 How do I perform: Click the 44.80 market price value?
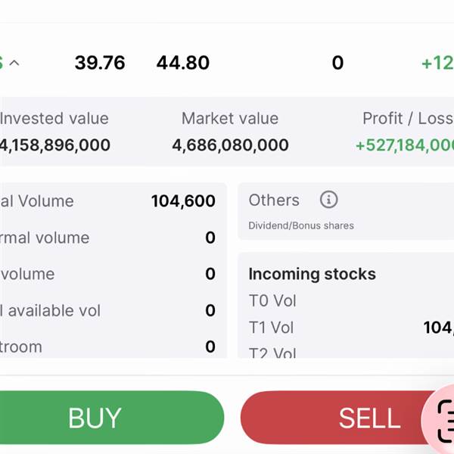coord(183,63)
